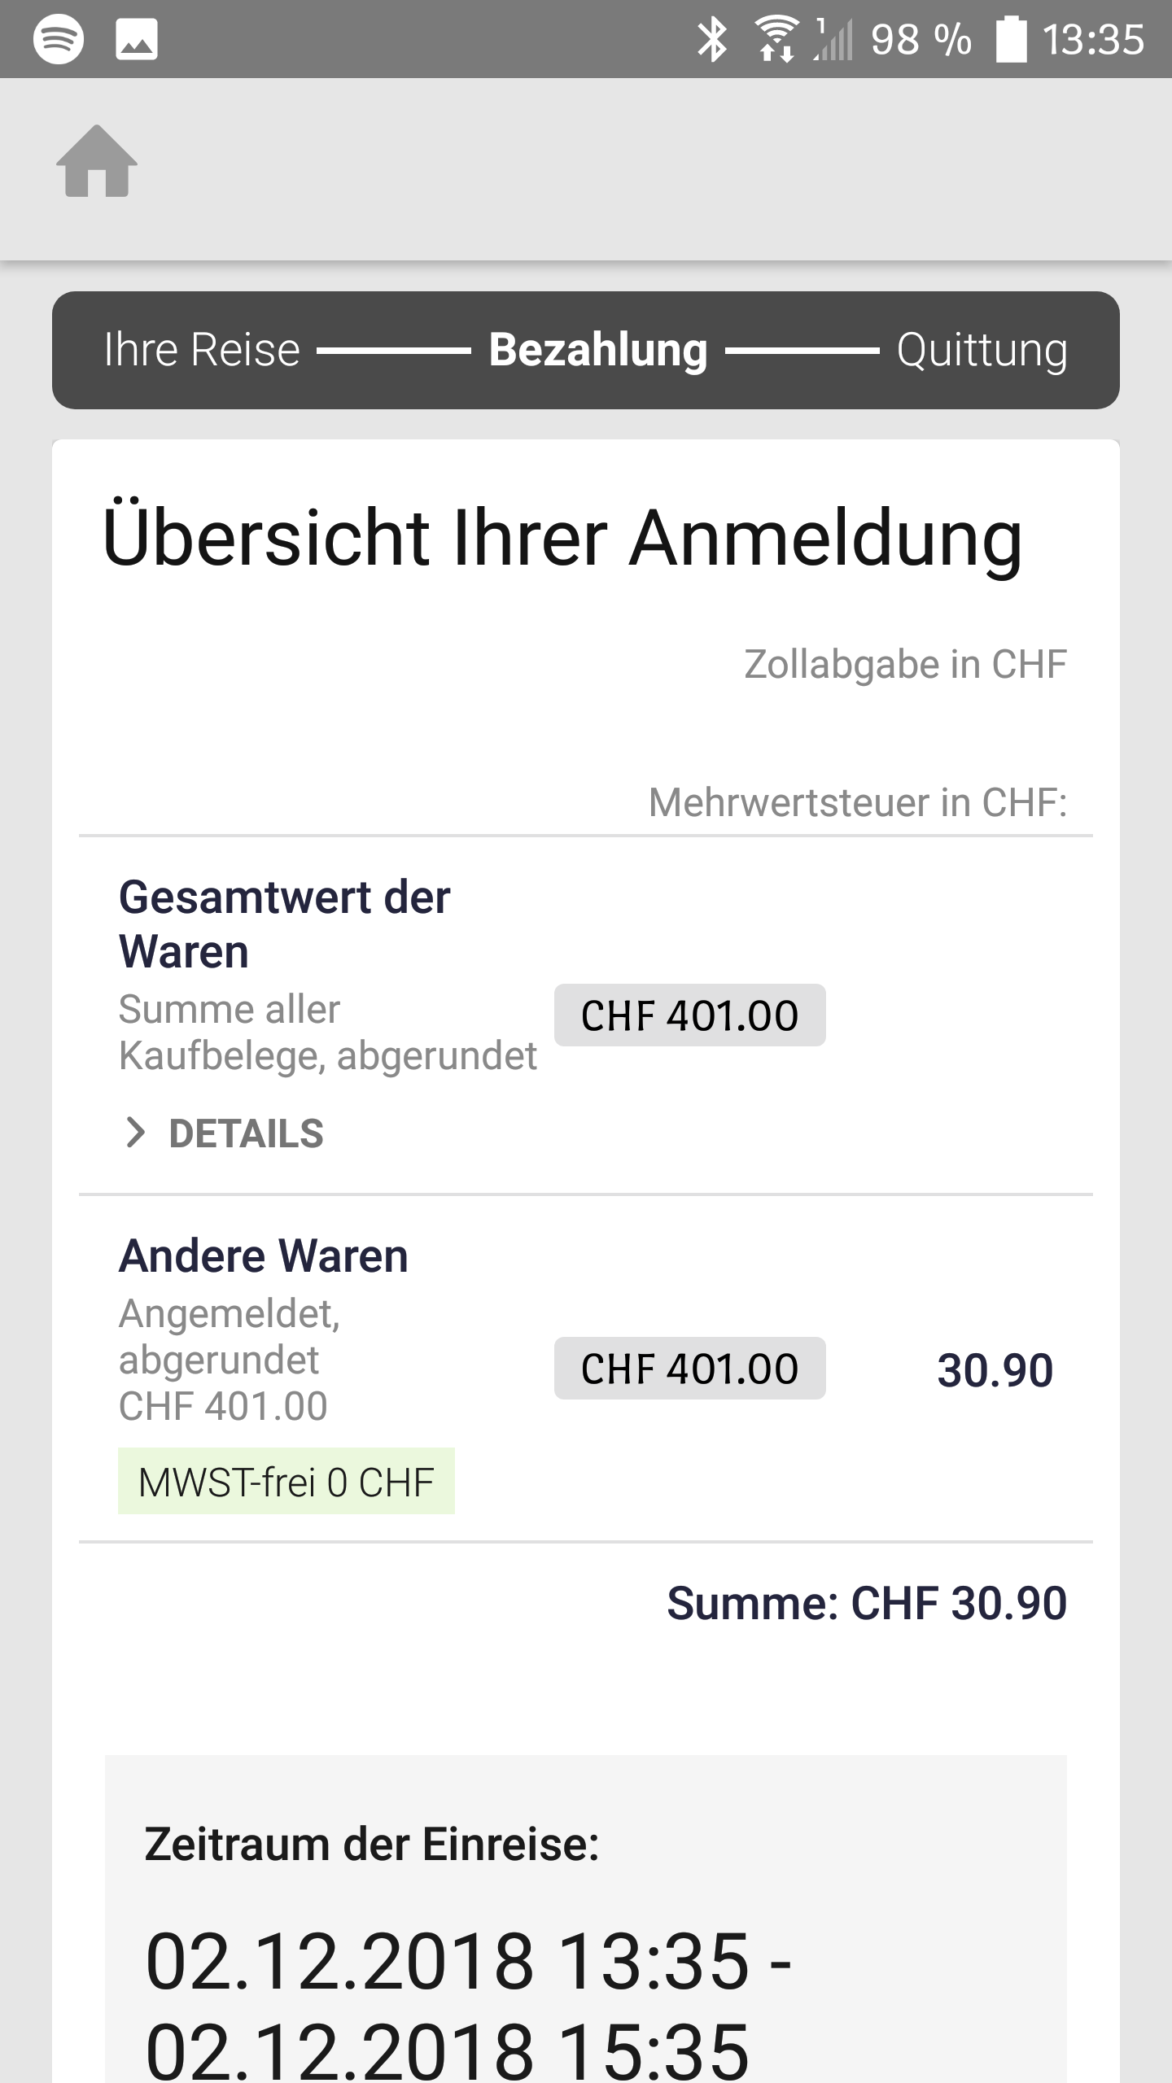
Task: Jump to the Quittung step
Action: (982, 350)
